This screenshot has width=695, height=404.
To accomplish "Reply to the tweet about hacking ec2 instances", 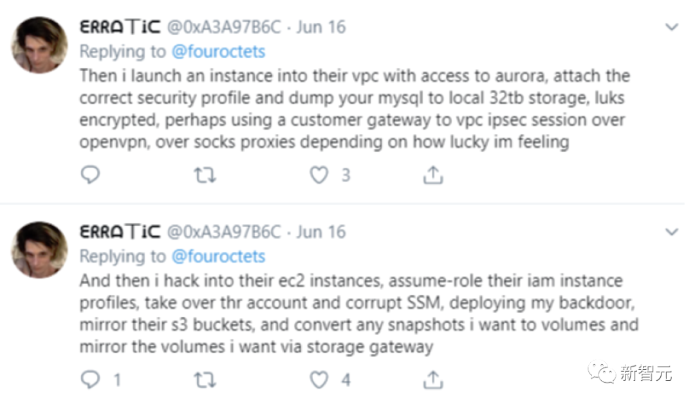I will point(90,380).
